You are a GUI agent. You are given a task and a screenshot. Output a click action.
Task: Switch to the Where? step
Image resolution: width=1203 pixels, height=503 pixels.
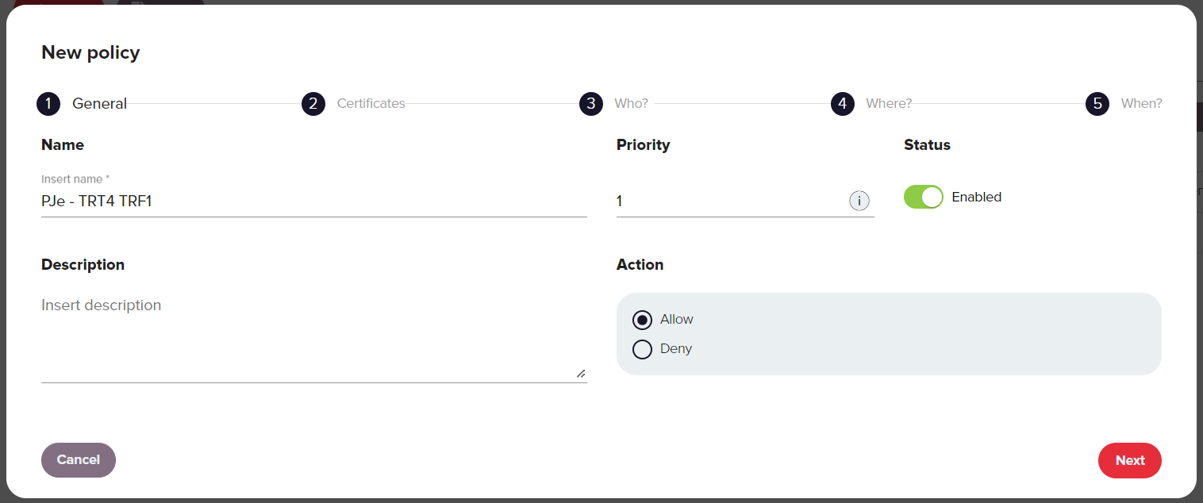(889, 104)
